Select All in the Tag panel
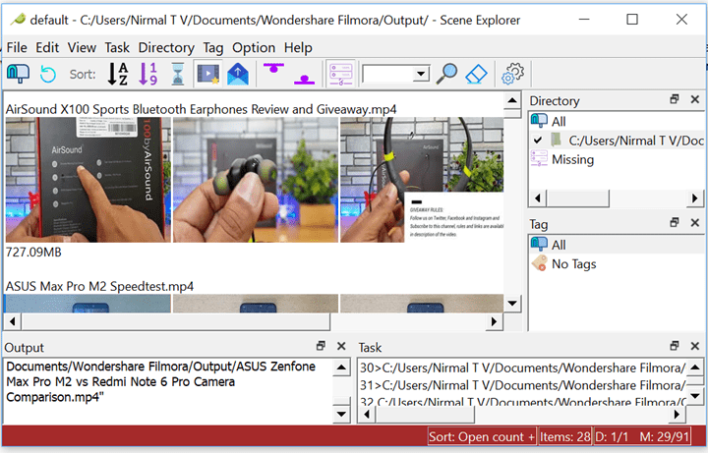Viewport: 708px width, 453px height. point(617,245)
